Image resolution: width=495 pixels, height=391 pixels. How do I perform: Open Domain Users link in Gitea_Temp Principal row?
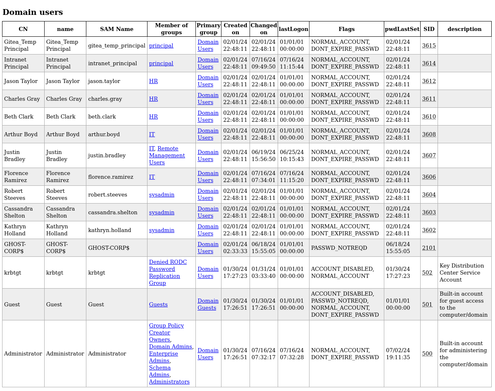tap(208, 45)
